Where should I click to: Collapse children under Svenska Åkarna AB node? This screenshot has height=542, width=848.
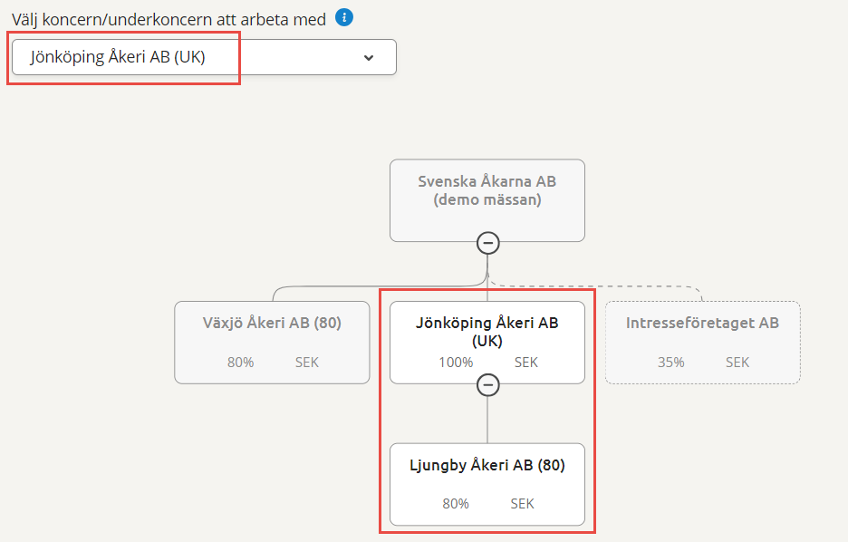487,243
